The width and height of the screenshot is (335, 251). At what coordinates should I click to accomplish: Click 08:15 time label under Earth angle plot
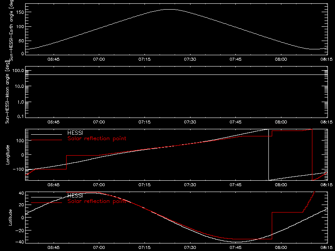pos(327,59)
